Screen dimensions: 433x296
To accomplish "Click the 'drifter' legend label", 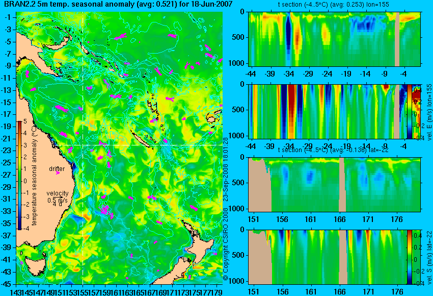I will click(57, 169).
